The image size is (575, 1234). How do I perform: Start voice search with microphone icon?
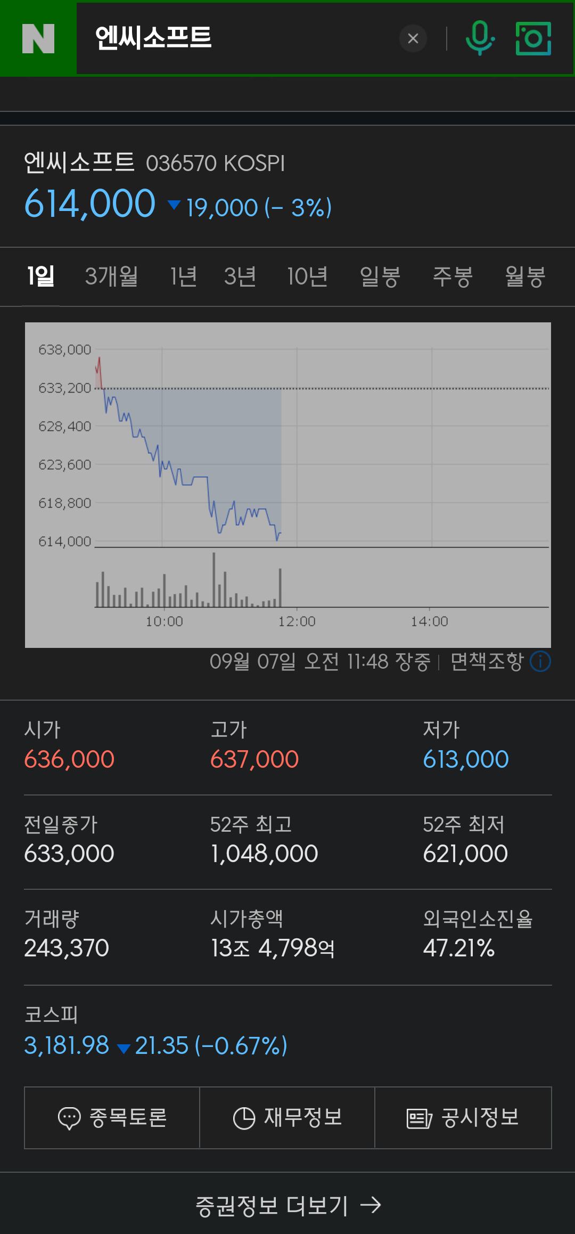pyautogui.click(x=480, y=38)
